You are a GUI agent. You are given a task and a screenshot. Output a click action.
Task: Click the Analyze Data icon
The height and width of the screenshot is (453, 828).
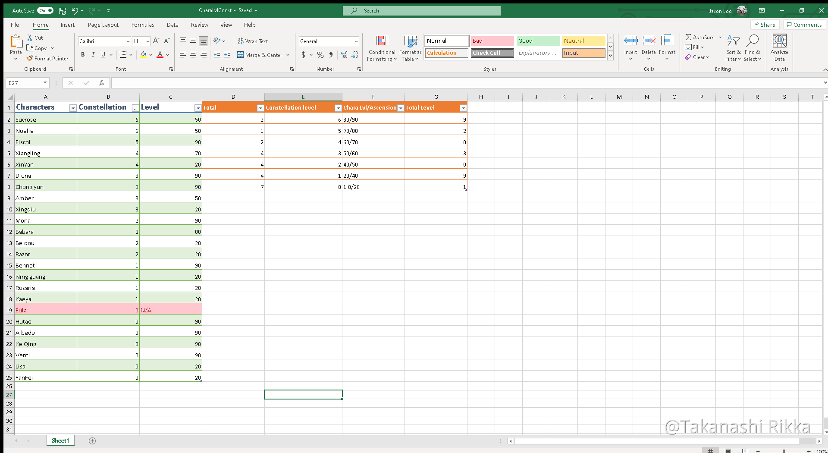click(x=779, y=48)
